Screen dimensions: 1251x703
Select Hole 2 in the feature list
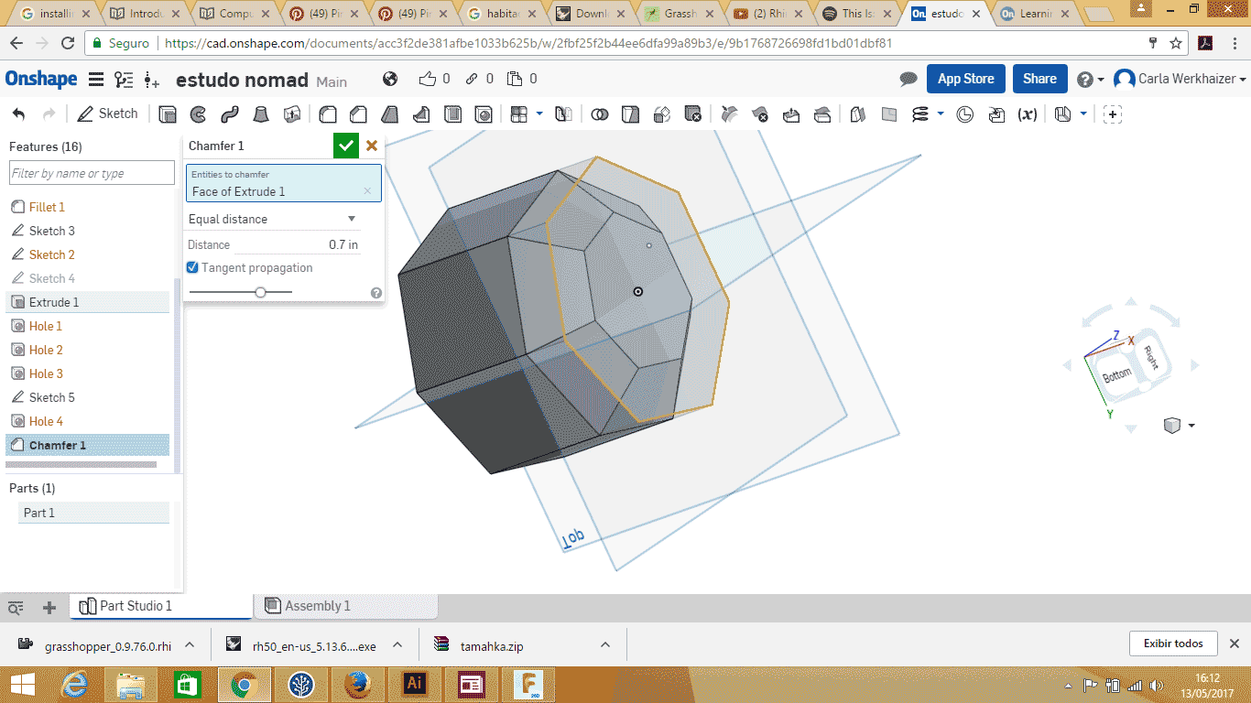point(46,350)
